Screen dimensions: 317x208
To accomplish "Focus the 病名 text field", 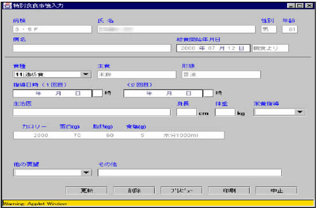I will (92, 48).
